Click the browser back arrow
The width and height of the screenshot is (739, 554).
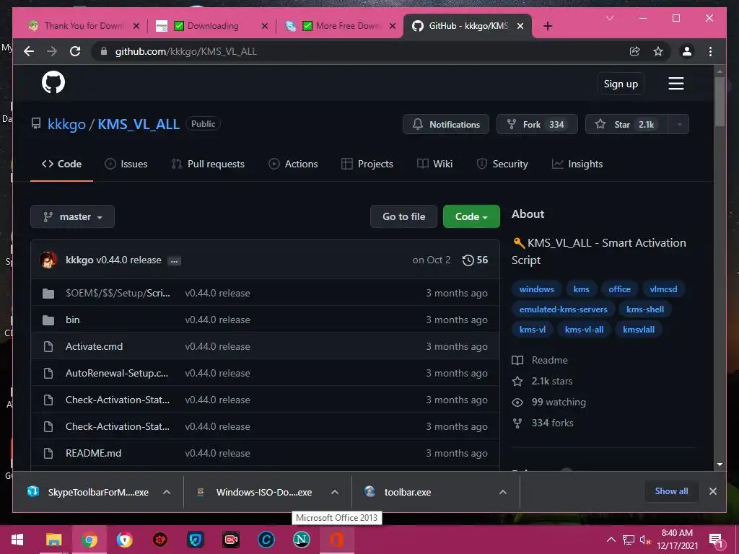[x=29, y=51]
